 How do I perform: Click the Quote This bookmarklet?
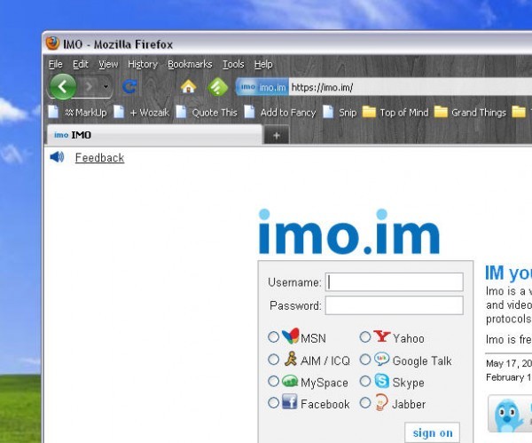(207, 113)
